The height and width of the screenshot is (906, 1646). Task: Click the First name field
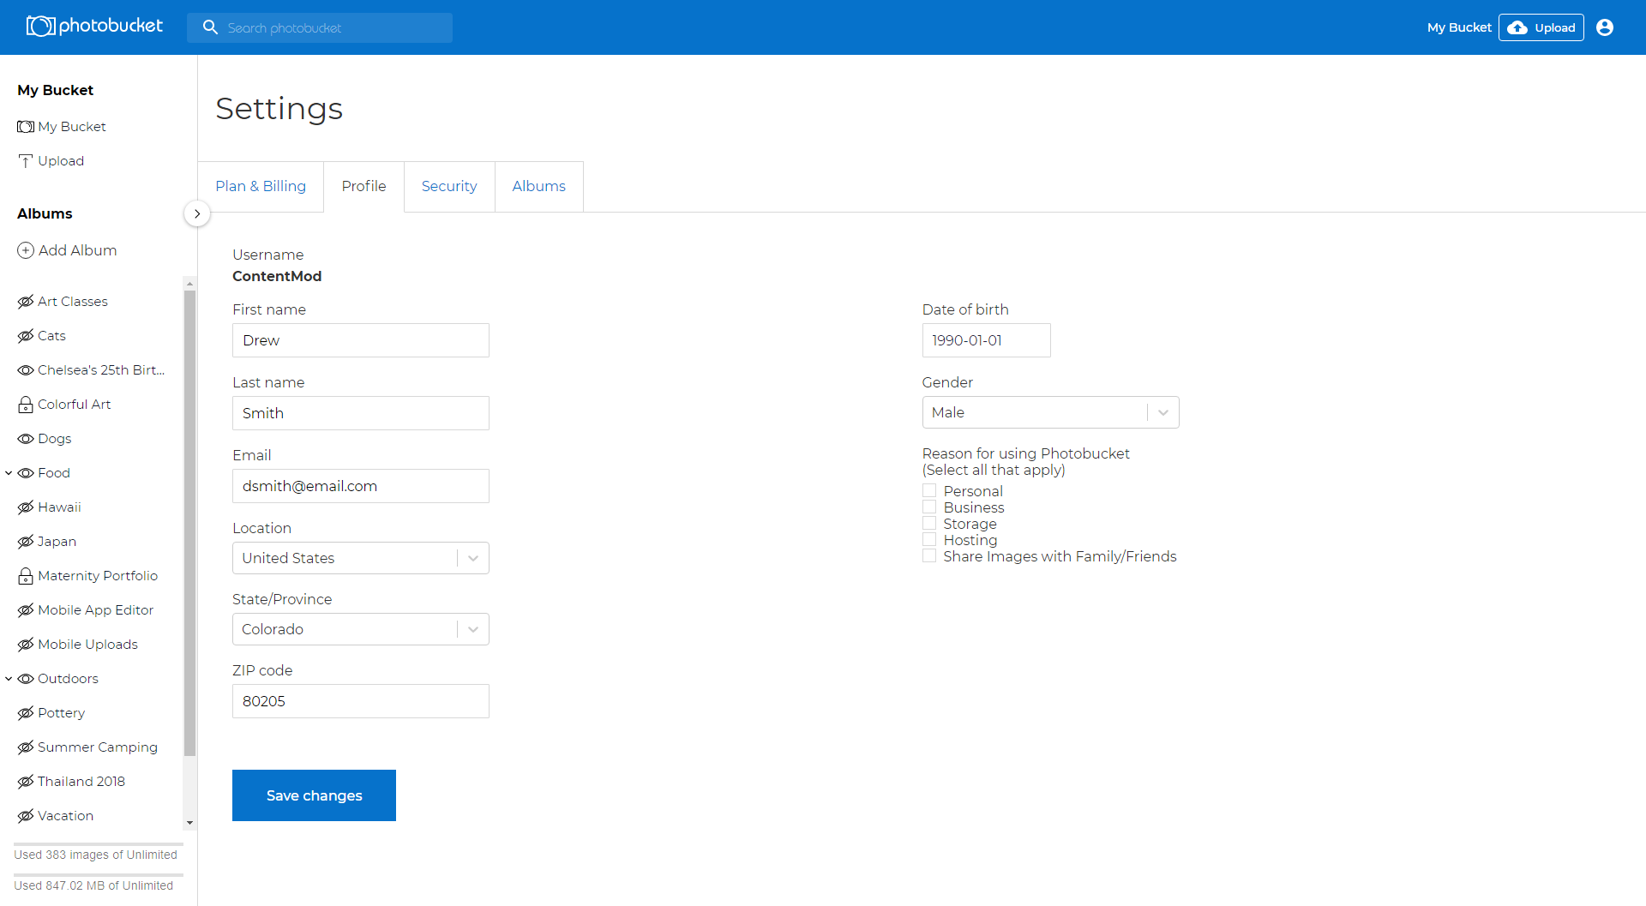(x=360, y=340)
